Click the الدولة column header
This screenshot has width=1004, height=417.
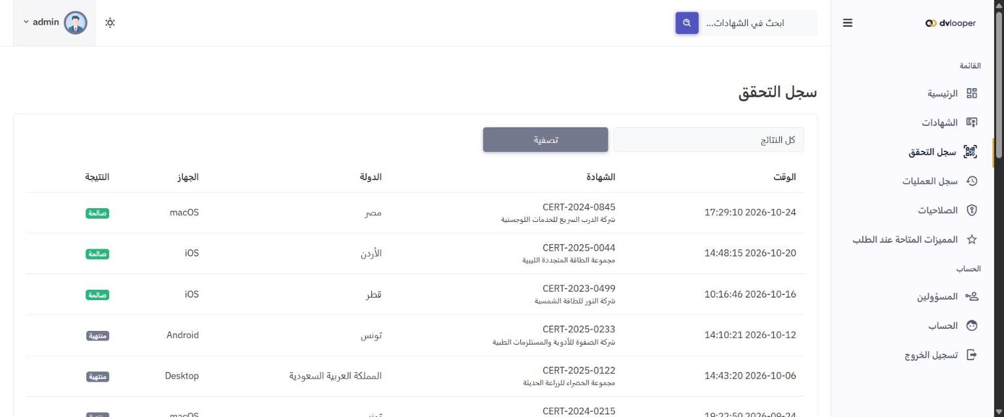pyautogui.click(x=371, y=177)
